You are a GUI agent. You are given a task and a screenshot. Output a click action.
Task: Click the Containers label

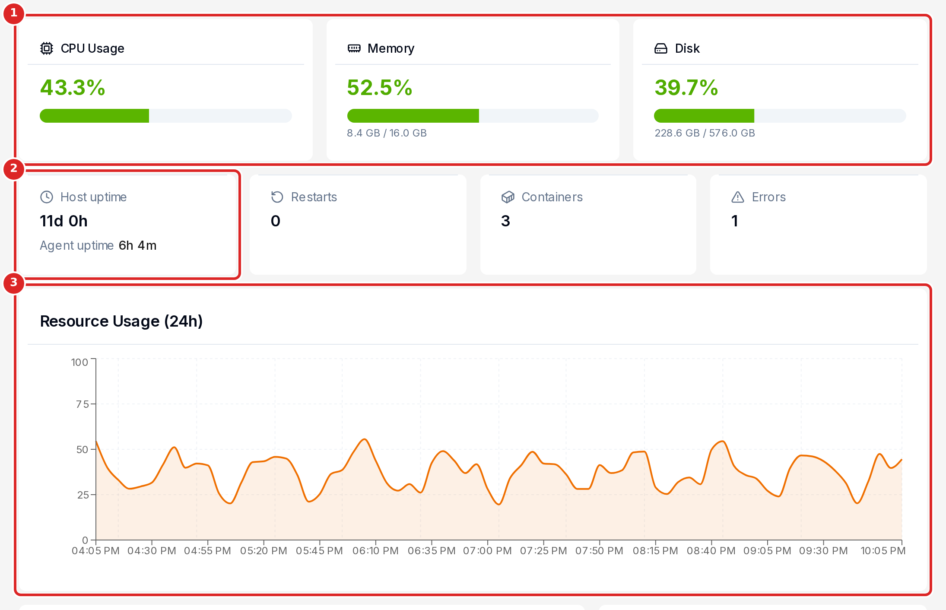tap(552, 197)
